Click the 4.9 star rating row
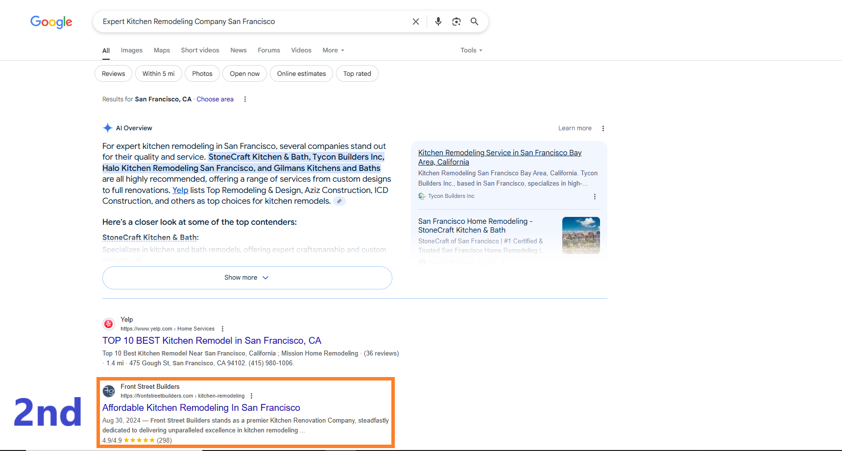Viewport: 842px width, 451px height. tap(137, 440)
